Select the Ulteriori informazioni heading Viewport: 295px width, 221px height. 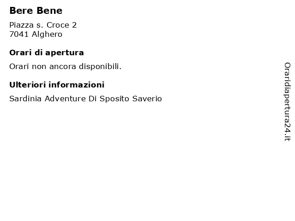point(57,85)
